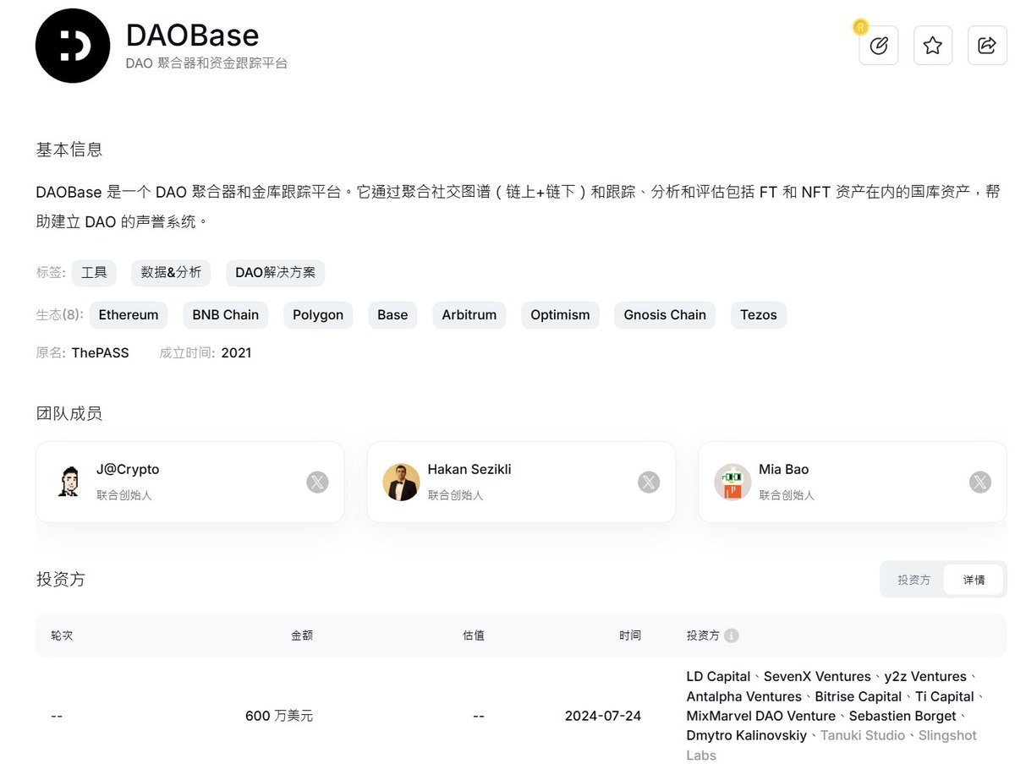The height and width of the screenshot is (769, 1015).
Task: Open the Ti Capital investor link
Action: (x=945, y=696)
